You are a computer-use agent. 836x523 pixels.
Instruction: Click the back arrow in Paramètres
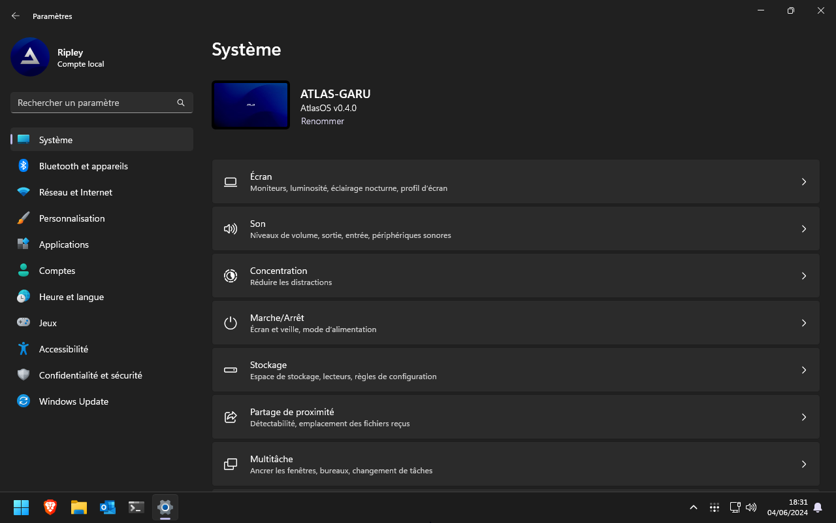(16, 16)
